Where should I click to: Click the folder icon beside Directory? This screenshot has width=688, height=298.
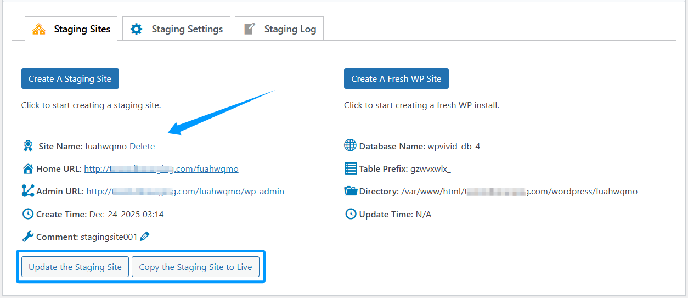point(350,191)
